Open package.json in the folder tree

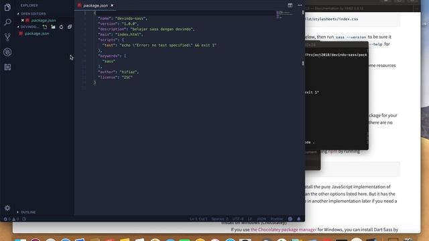(x=37, y=33)
